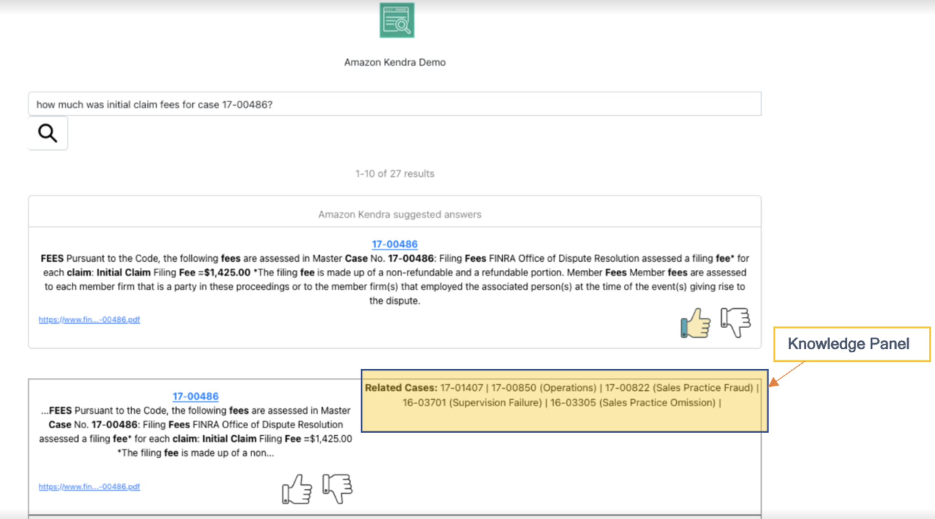Viewport: 935px width, 519px height.
Task: Click the 1-10 of 27 results text
Action: 395,174
